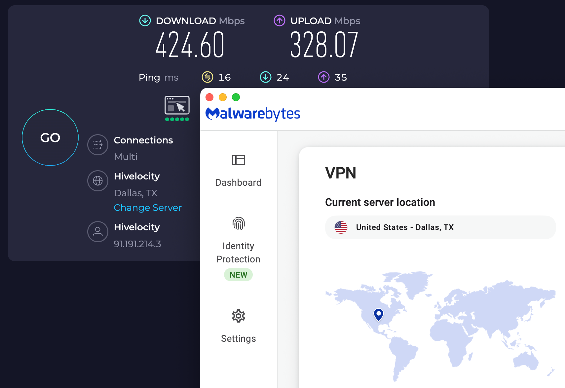Click the Settings gear icon
Screen dimensions: 565x388
tap(238, 316)
